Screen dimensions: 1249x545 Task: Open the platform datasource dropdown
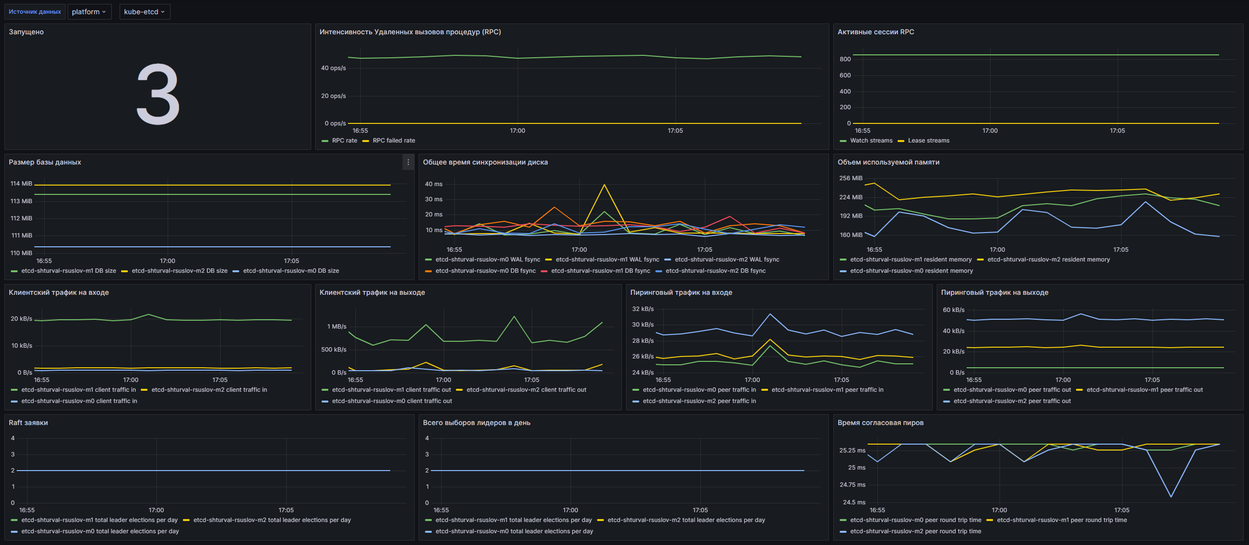89,12
